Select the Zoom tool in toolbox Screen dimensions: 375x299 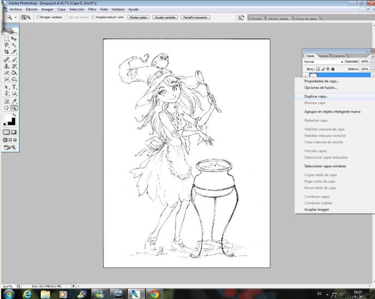click(x=14, y=108)
